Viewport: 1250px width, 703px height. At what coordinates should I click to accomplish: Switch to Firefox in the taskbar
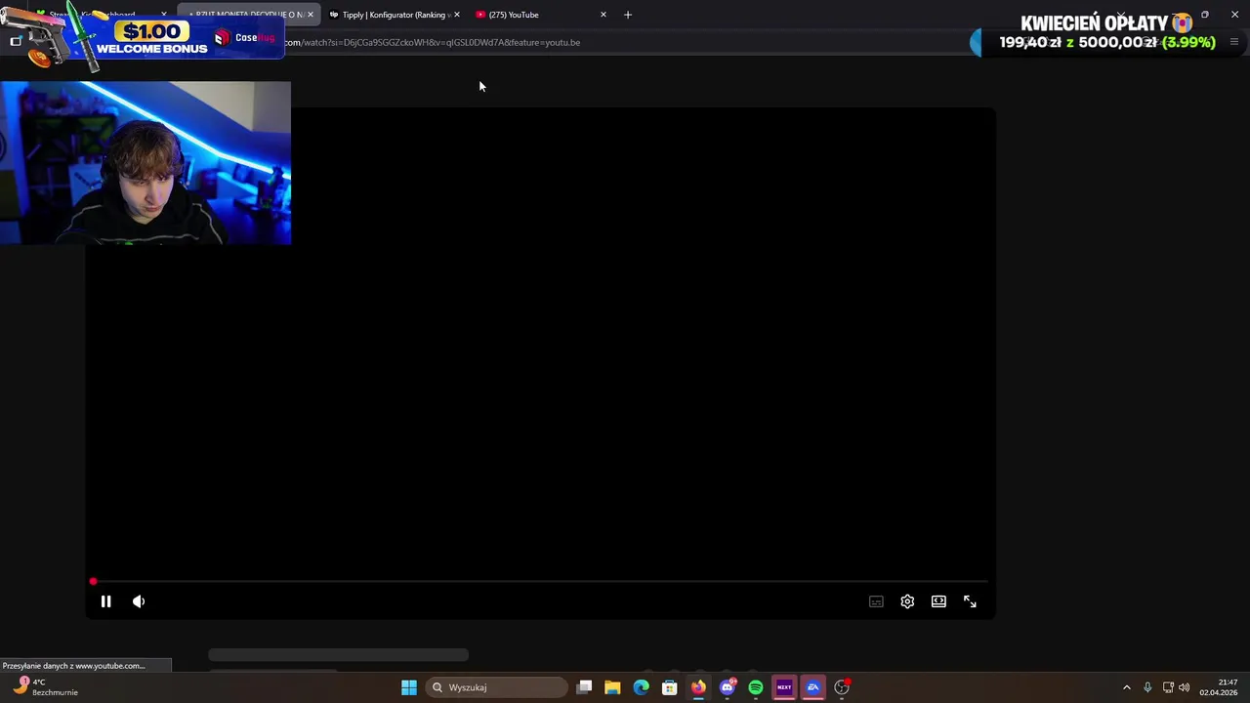tap(698, 687)
